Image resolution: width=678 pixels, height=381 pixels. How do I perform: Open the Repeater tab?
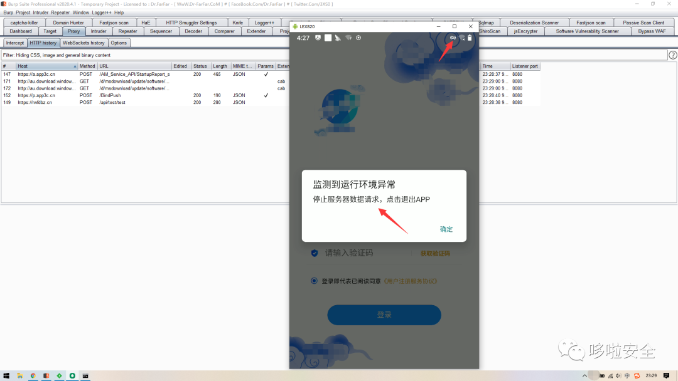pos(127,31)
